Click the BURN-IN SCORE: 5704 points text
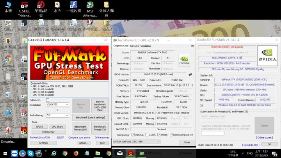 (x=227, y=47)
